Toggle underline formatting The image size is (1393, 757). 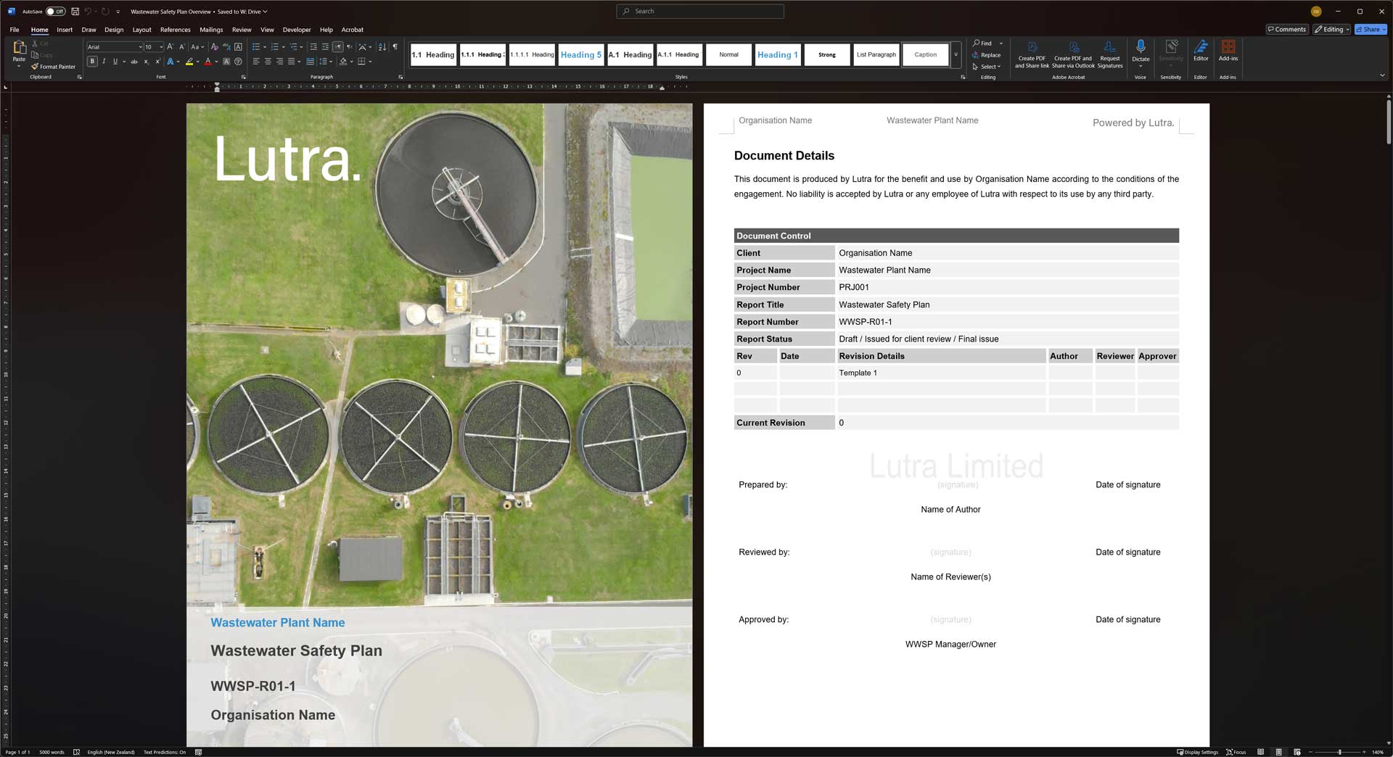[115, 62]
